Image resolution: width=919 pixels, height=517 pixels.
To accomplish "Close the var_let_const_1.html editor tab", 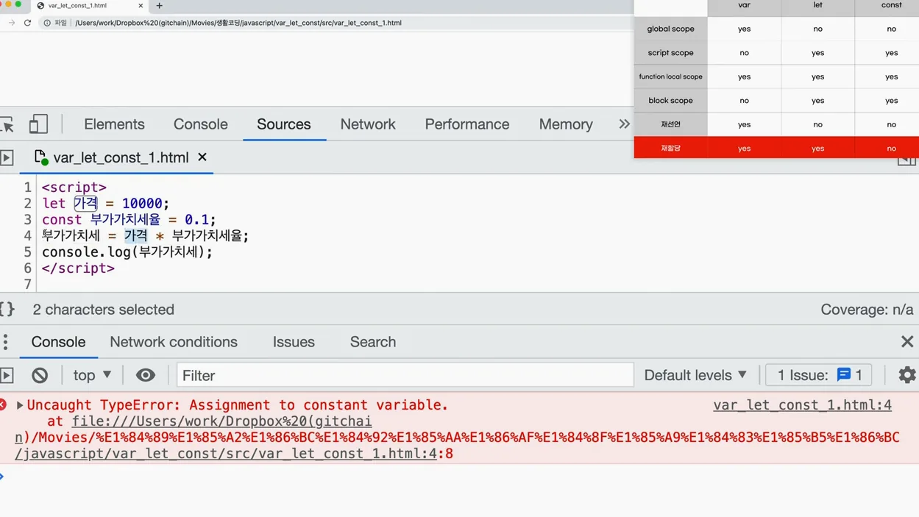I will (202, 157).
